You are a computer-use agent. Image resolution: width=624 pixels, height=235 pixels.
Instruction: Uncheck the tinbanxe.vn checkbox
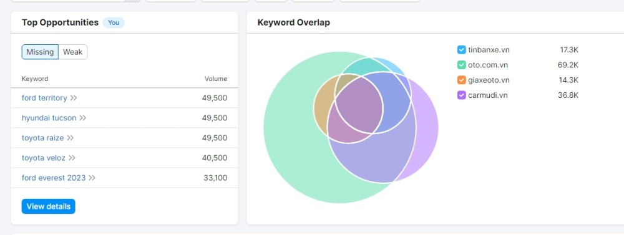pyautogui.click(x=461, y=50)
